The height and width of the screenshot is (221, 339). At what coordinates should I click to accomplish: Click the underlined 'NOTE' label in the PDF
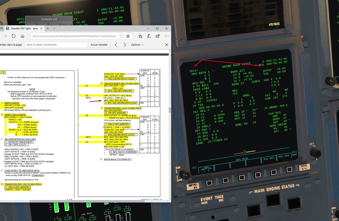(x=32, y=89)
